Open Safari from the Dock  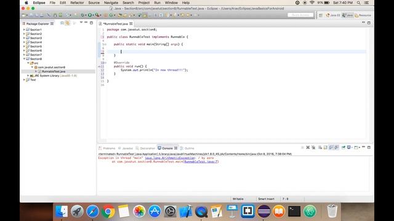click(x=92, y=211)
